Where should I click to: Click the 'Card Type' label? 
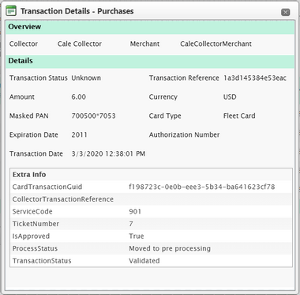coord(165,116)
